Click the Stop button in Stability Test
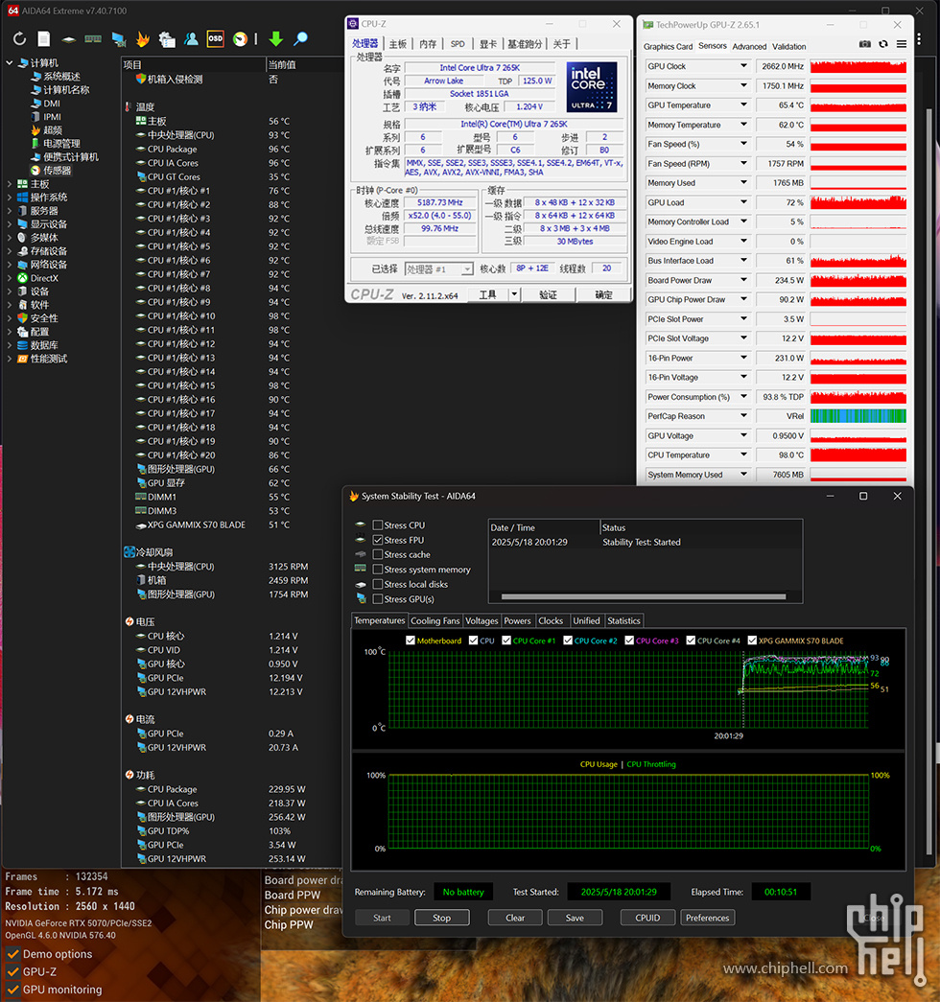 point(442,918)
